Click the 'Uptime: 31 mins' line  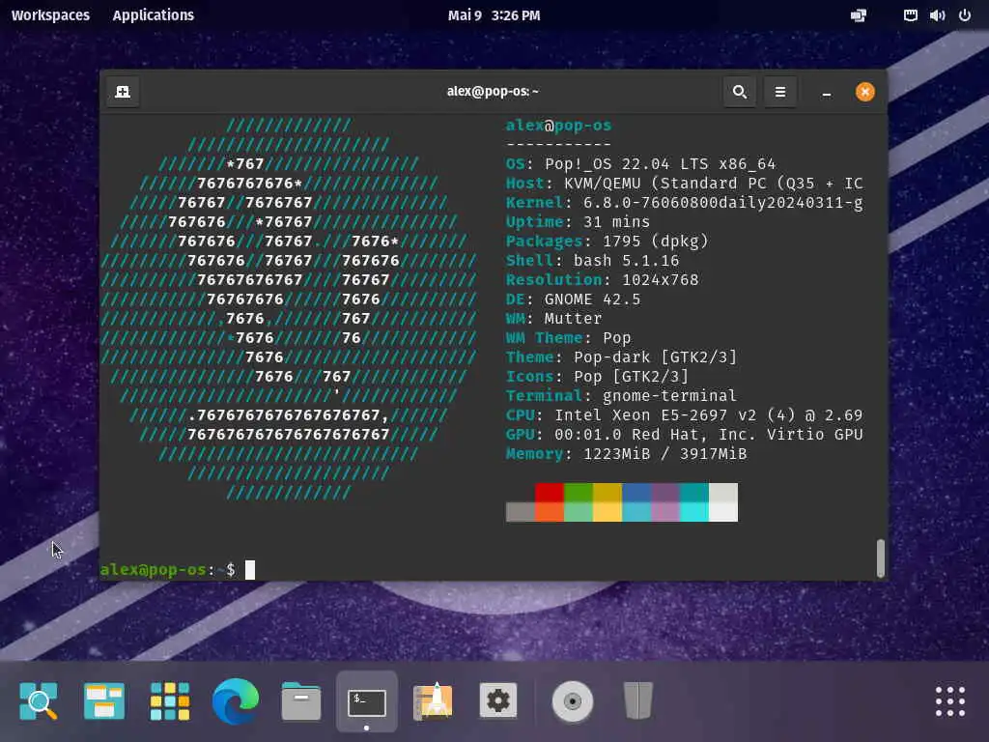click(578, 222)
